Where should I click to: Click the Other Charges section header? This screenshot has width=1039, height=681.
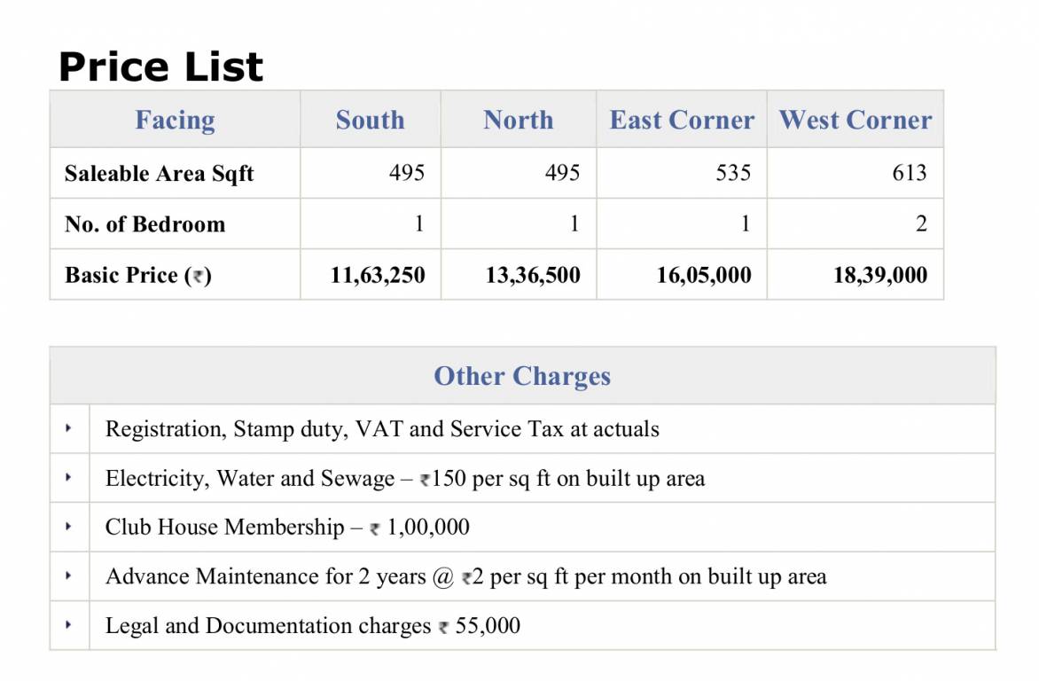pyautogui.click(x=522, y=376)
